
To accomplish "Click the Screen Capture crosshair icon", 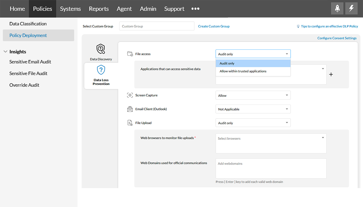I will pyautogui.click(x=130, y=95).
